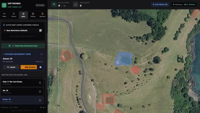Center the map on Green-10
Screen dimensions: 200x113
click(x=11, y=67)
